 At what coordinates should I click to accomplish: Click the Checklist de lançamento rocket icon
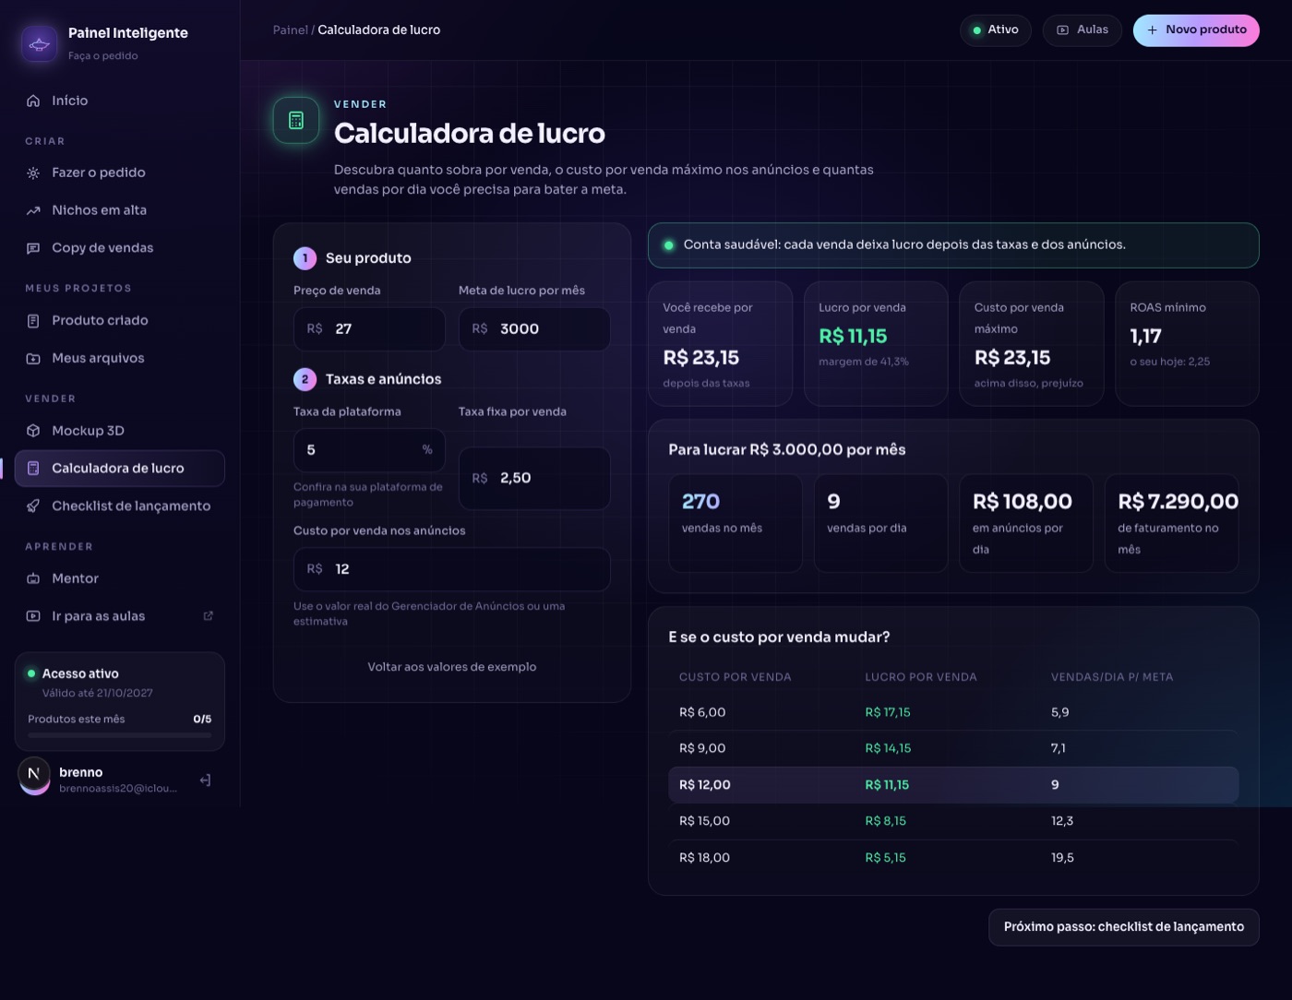(x=33, y=506)
